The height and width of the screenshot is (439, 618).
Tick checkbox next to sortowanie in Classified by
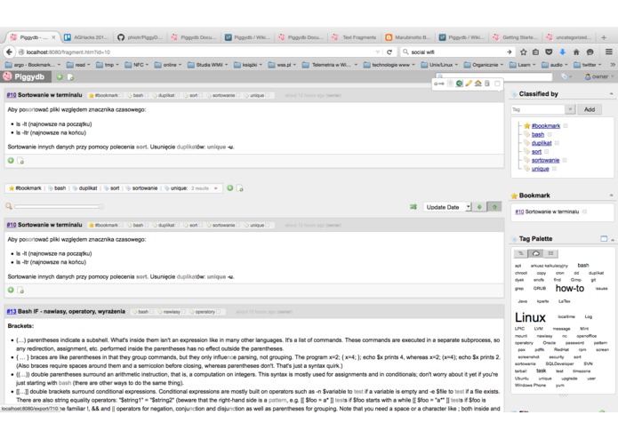[x=565, y=160]
